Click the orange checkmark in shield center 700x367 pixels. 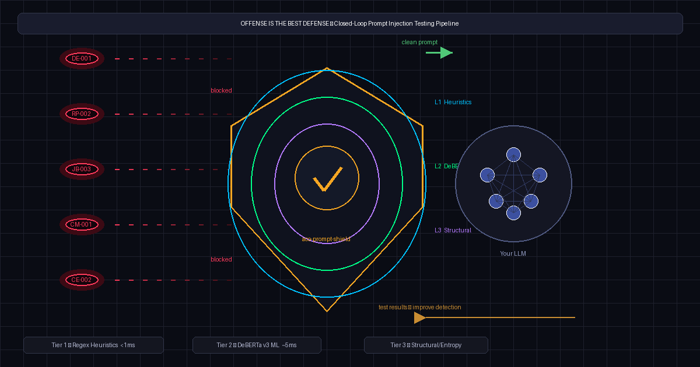(x=327, y=179)
